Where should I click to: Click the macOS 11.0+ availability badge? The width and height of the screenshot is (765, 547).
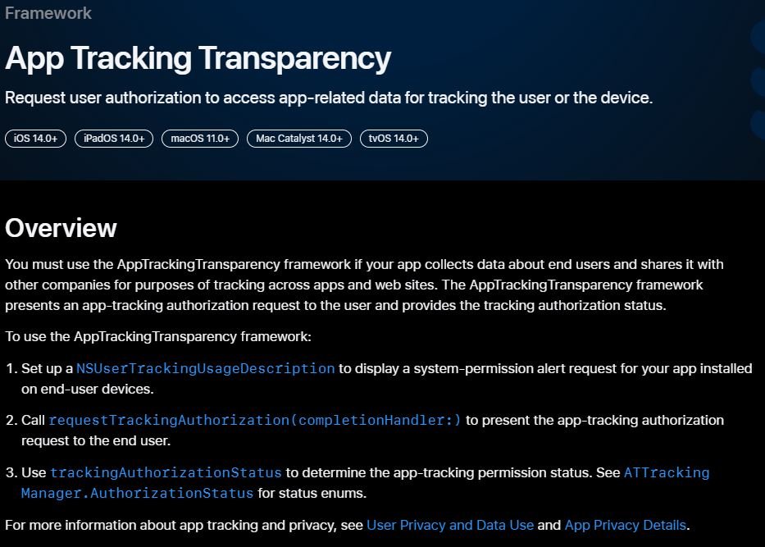coord(200,139)
